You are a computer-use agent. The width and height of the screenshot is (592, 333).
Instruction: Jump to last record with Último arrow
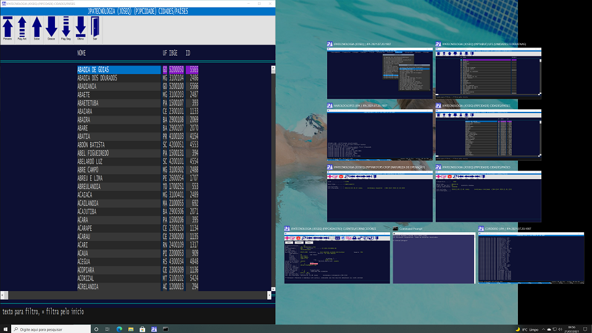point(80,28)
